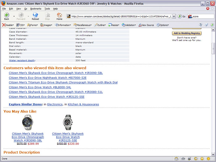216x162 pixels.
Task: Click the 330 feet water resistance value
Action: [81, 60]
